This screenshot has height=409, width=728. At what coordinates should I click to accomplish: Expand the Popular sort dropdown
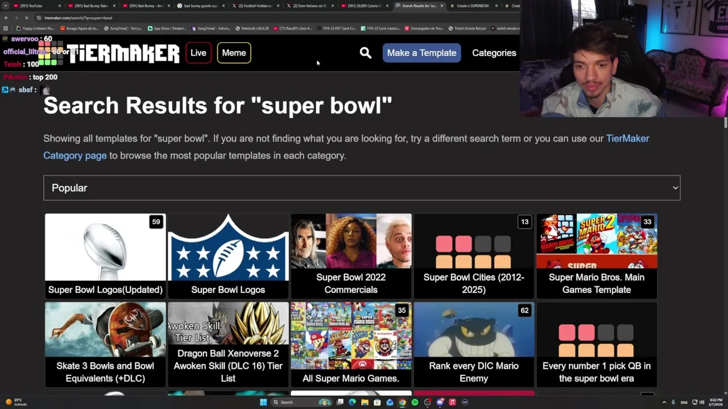pyautogui.click(x=362, y=188)
